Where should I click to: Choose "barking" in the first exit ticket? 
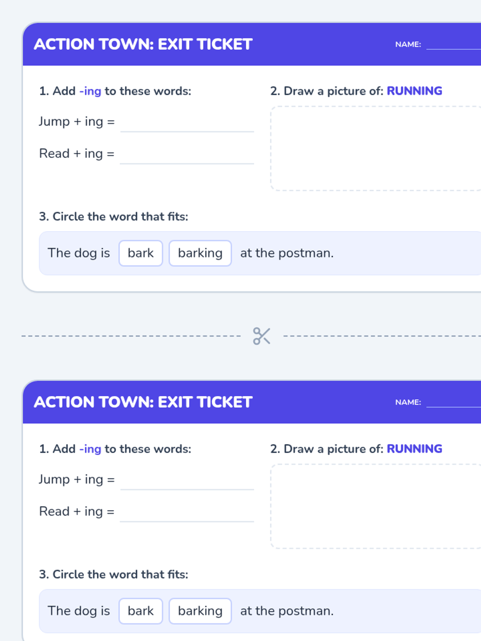[x=200, y=253]
